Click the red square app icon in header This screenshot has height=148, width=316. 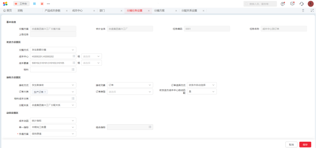[42, 4]
